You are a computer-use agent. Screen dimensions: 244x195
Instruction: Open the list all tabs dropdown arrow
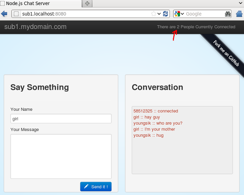click(241, 3)
